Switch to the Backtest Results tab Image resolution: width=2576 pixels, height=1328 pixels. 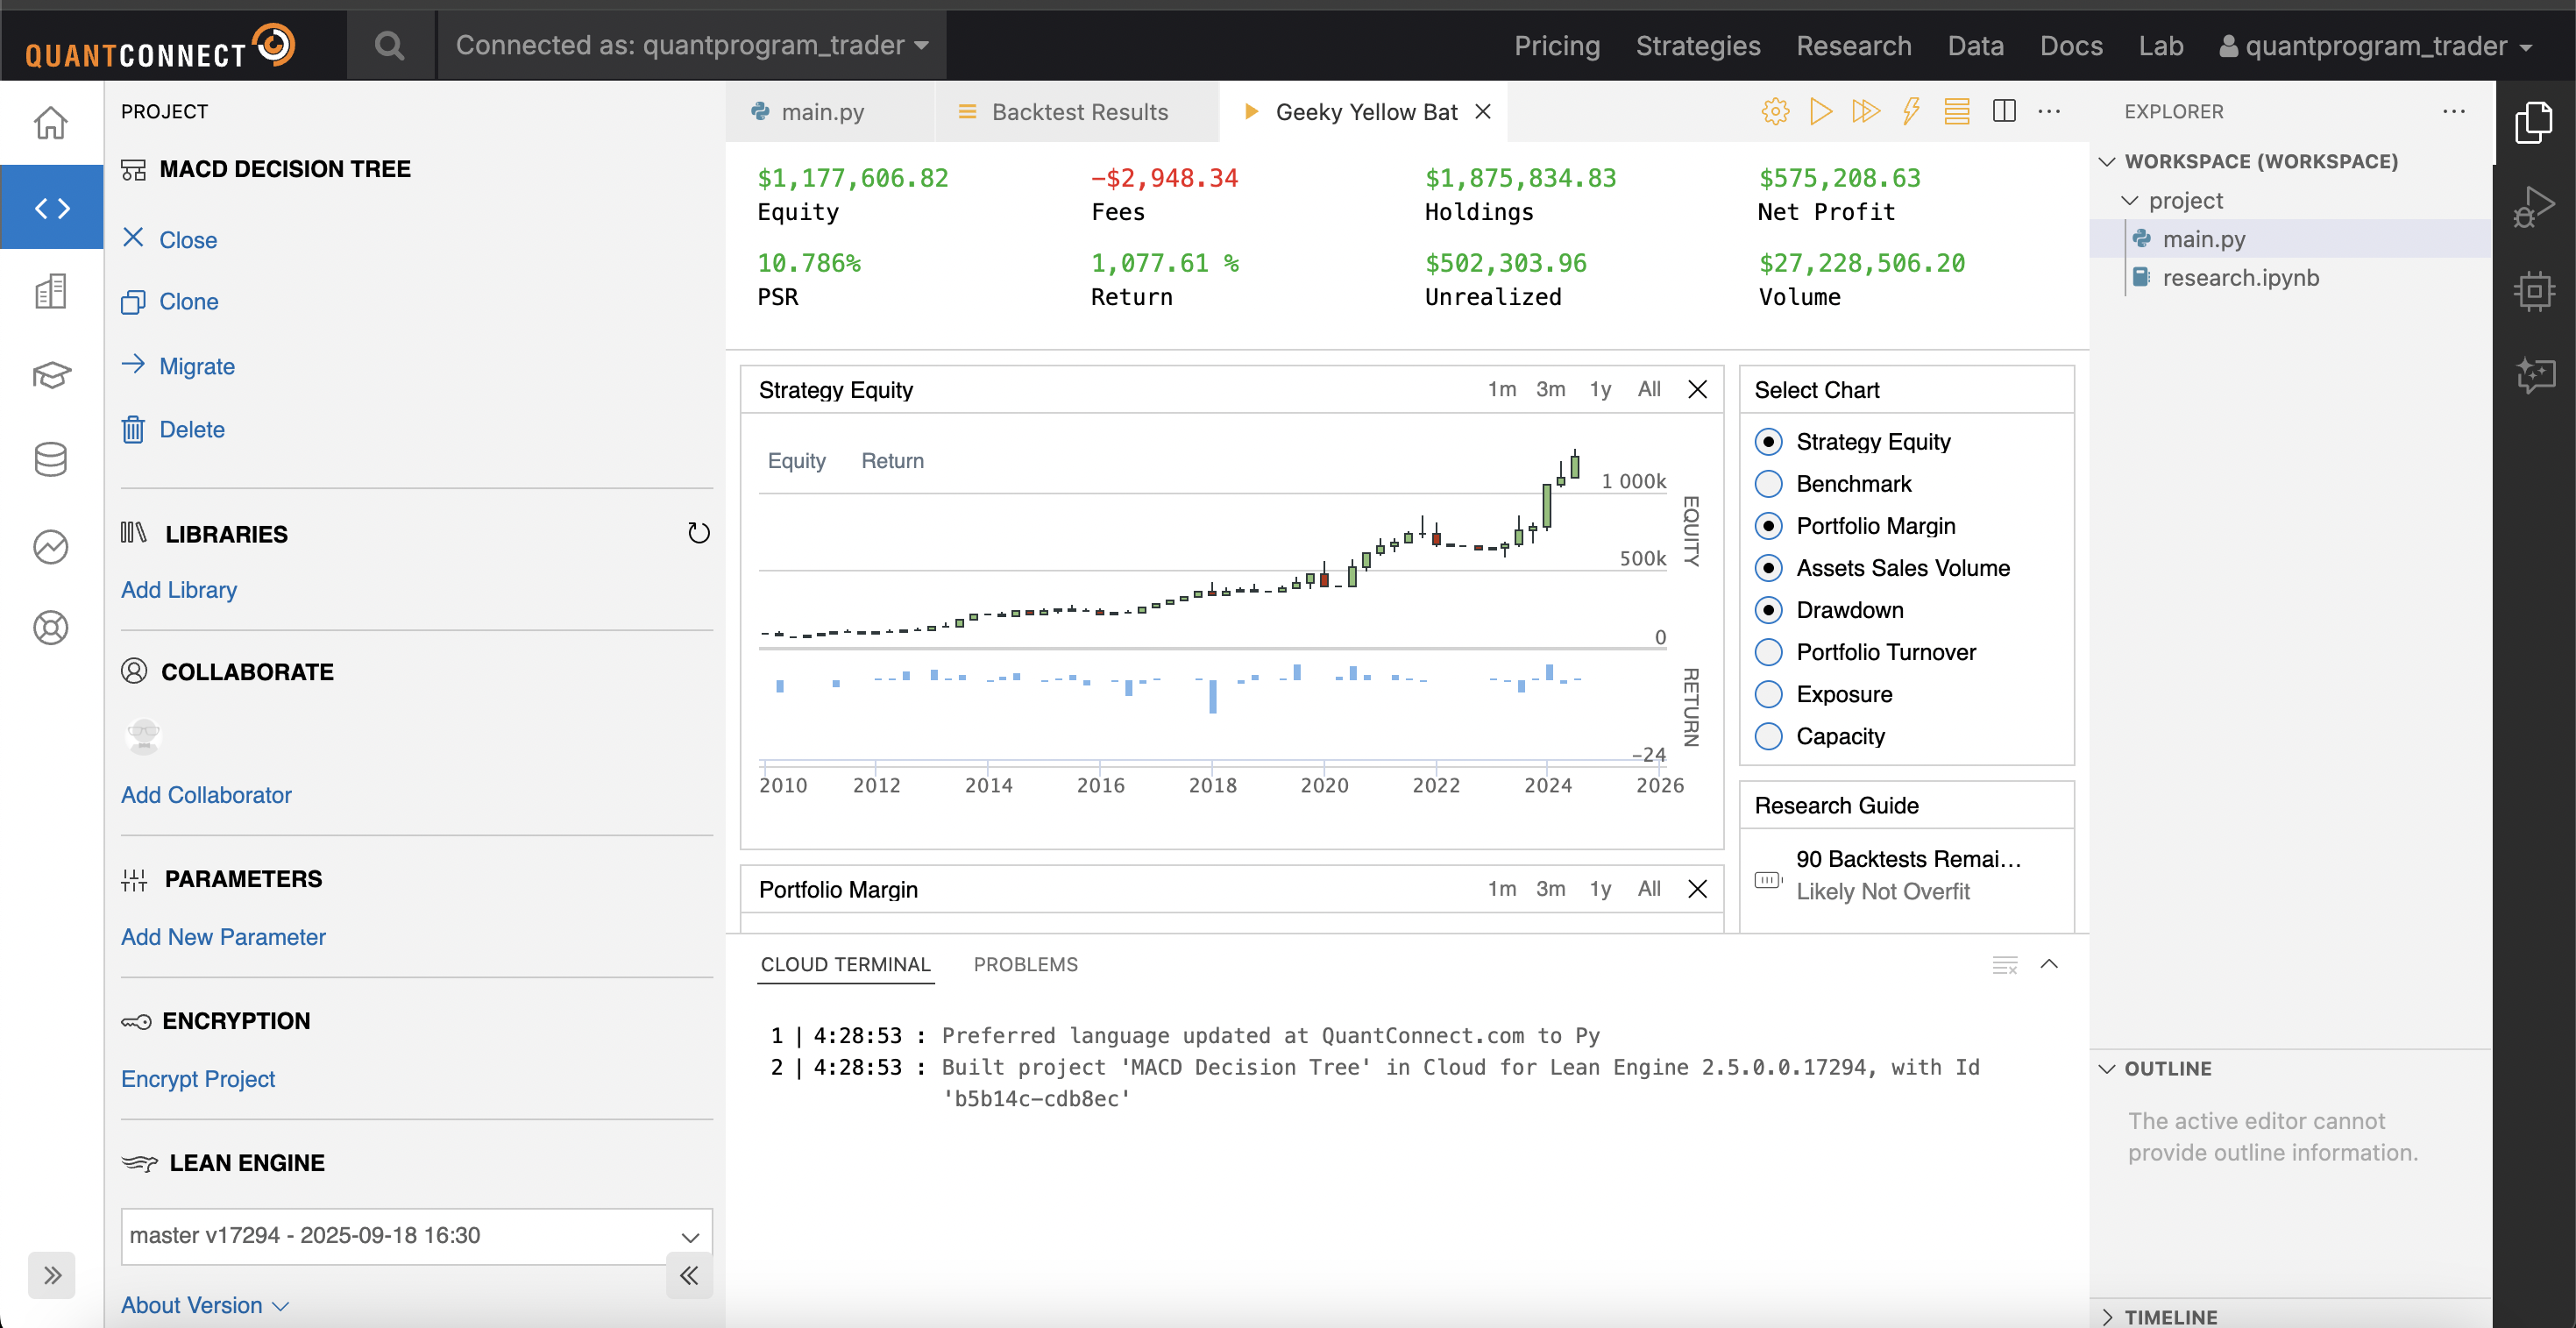click(1078, 112)
